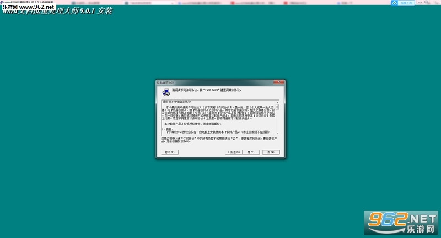Click the 否(N) button to decline the agreement
This screenshot has width=441, height=238.
pyautogui.click(x=271, y=152)
